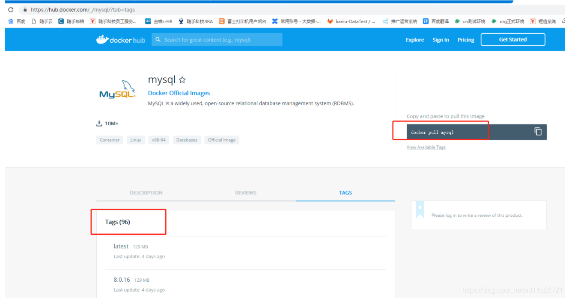Open the 短信系统 bookmark
The height and width of the screenshot is (298, 566).
click(x=543, y=21)
